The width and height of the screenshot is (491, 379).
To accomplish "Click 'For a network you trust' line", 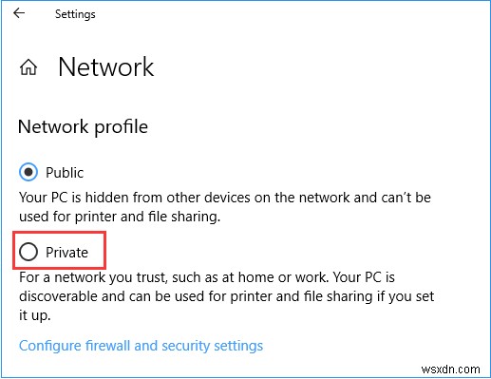I will [207, 277].
